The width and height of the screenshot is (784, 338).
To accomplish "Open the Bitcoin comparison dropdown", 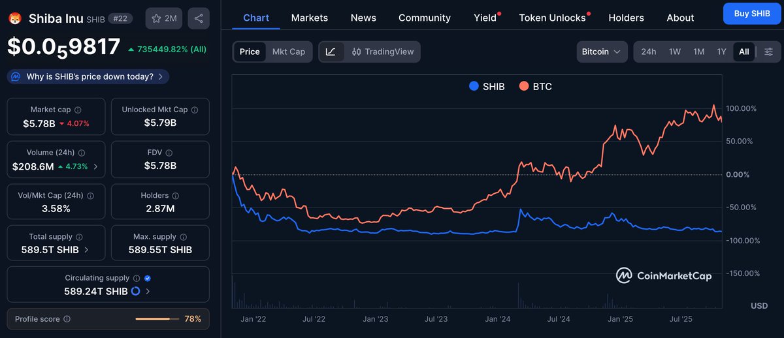I will point(602,52).
